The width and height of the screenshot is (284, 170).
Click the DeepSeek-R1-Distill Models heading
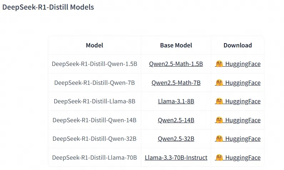click(48, 7)
